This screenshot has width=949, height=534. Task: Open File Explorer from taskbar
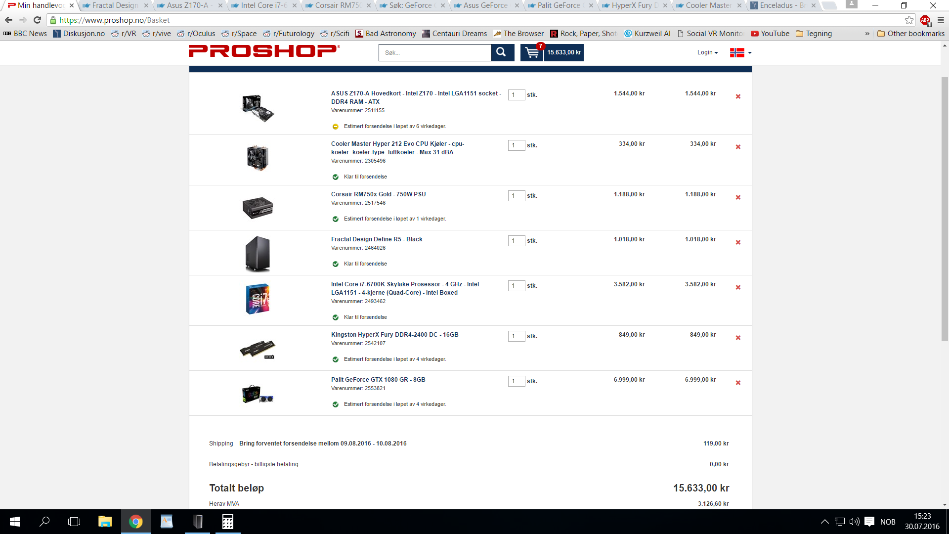pyautogui.click(x=105, y=522)
